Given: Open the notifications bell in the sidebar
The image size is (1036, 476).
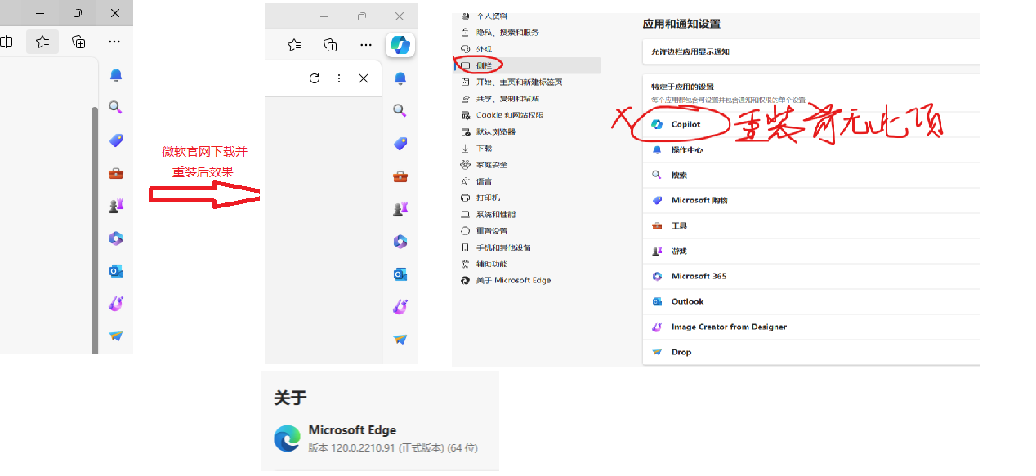Looking at the screenshot, I should (400, 78).
